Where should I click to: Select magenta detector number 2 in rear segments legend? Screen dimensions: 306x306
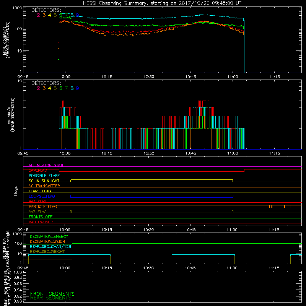[x=39, y=88]
